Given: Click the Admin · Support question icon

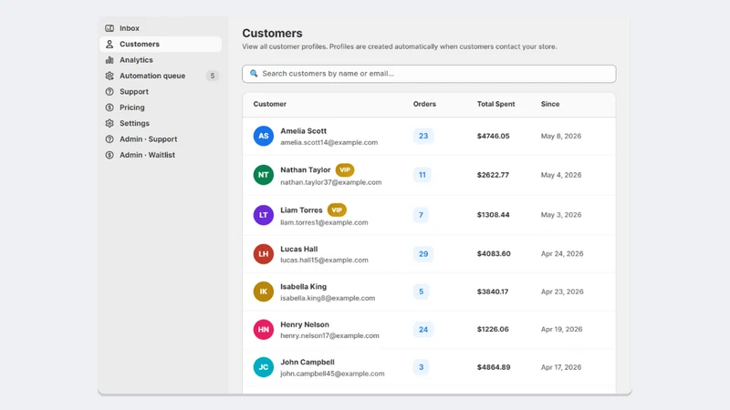Looking at the screenshot, I should pos(109,139).
